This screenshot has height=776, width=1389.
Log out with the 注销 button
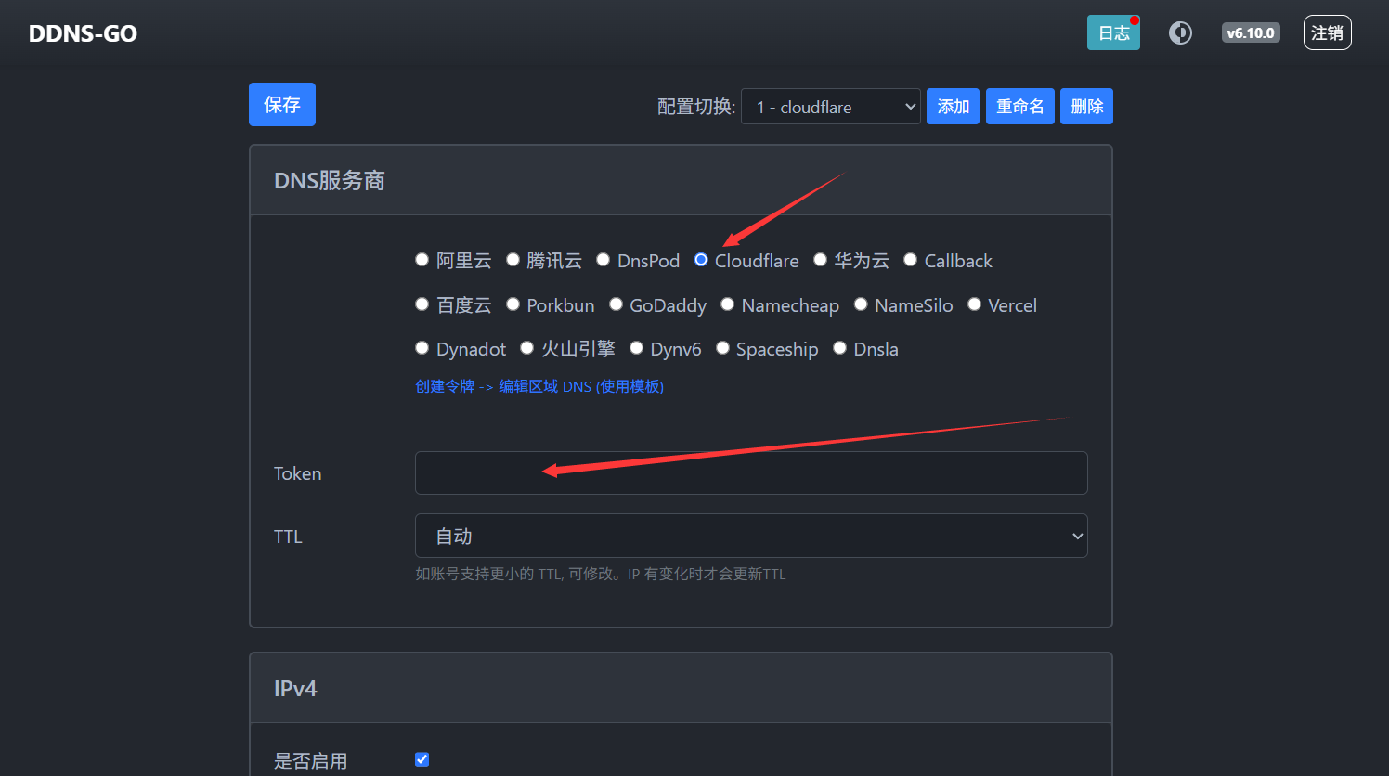pos(1327,33)
